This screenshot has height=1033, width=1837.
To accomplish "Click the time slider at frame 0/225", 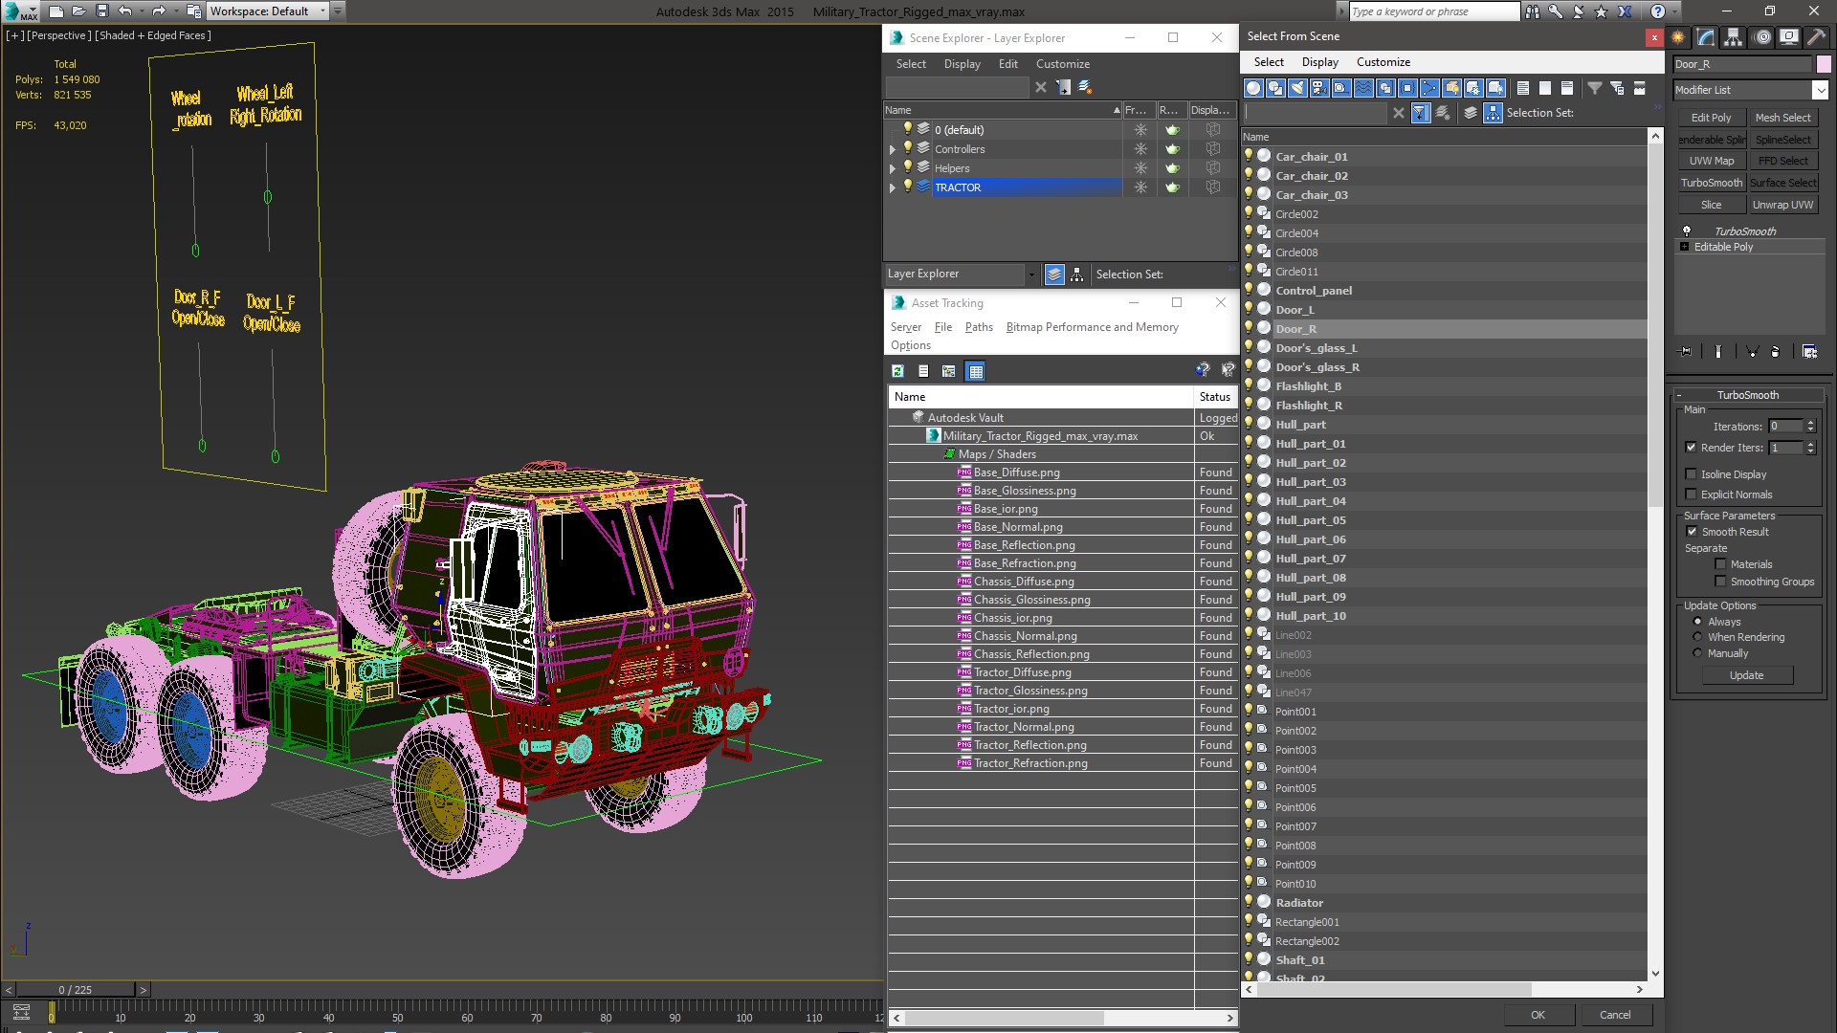I will (x=76, y=990).
